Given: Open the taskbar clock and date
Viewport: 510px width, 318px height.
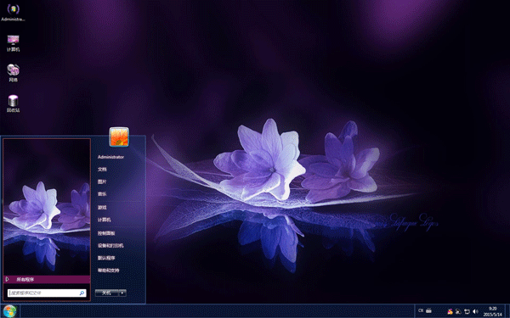Looking at the screenshot, I should pos(493,311).
